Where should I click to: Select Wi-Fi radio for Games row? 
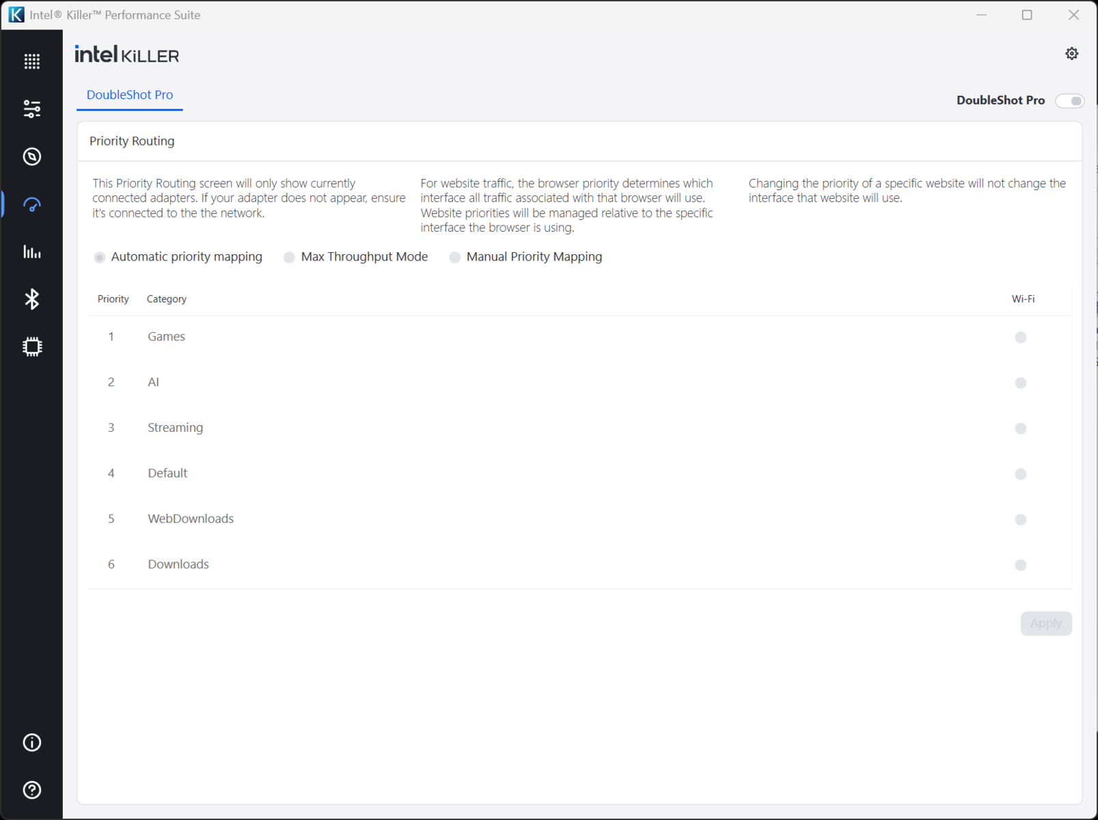pos(1021,338)
